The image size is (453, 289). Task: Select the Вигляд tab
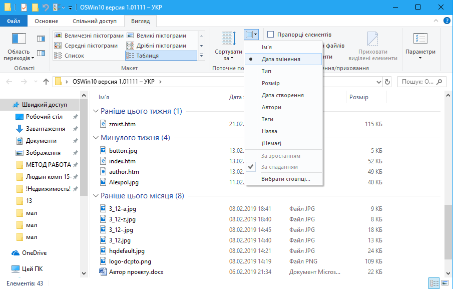pos(141,21)
